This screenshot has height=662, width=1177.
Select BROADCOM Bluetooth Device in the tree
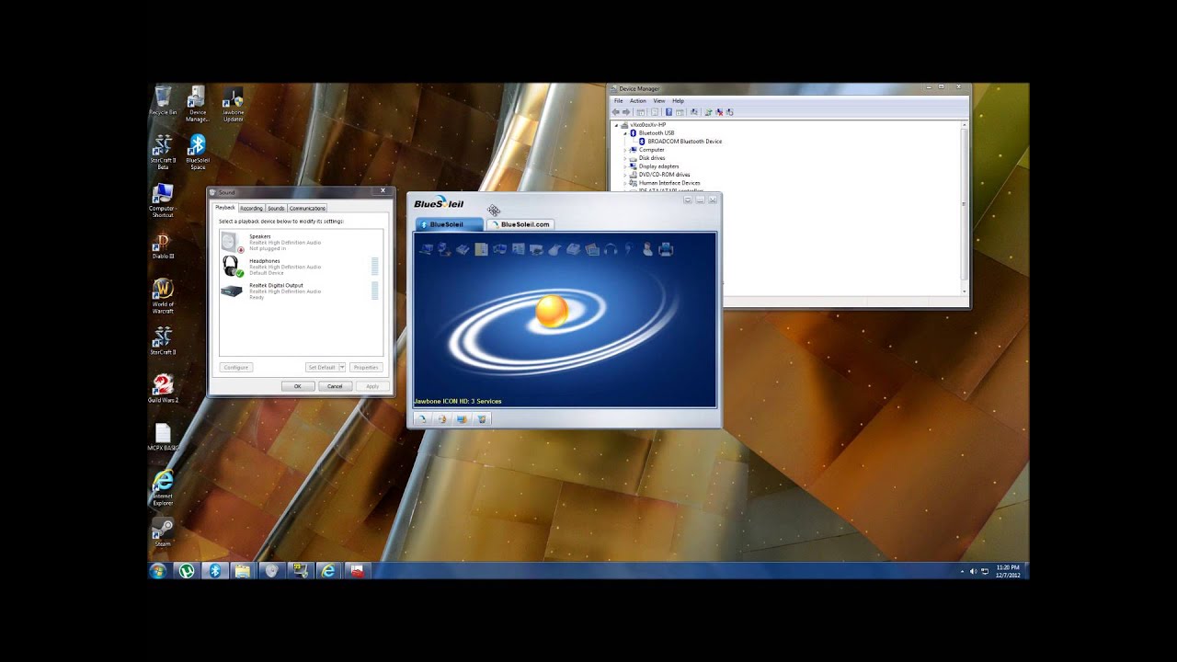pos(684,142)
